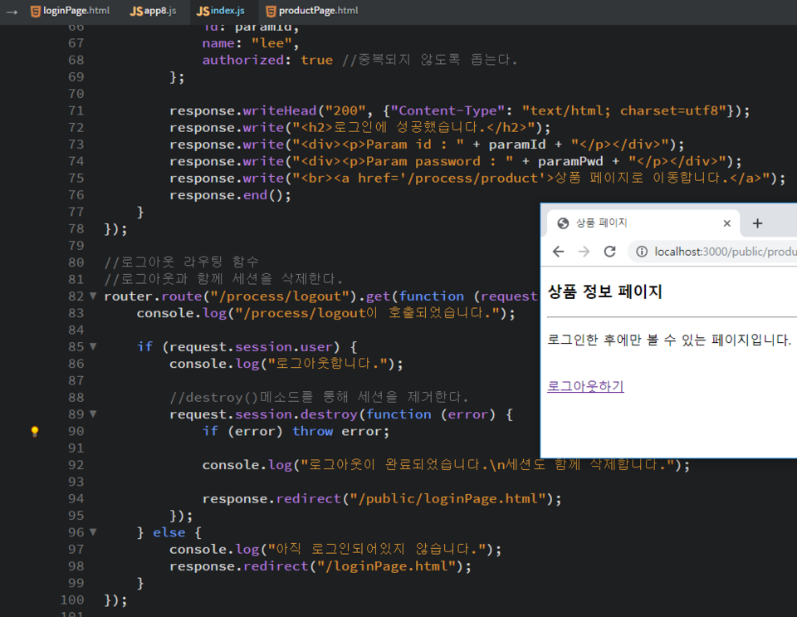Image resolution: width=797 pixels, height=617 pixels.
Task: Click line number 100 in the gutter
Action: (72, 600)
